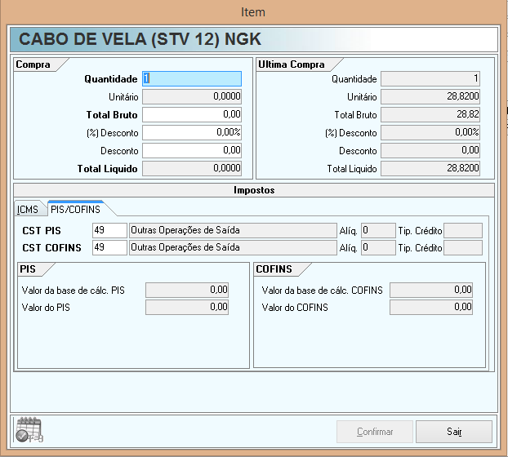Image resolution: width=508 pixels, height=457 pixels.
Task: Focus the Compra Quantidade field
Action: click(x=192, y=78)
